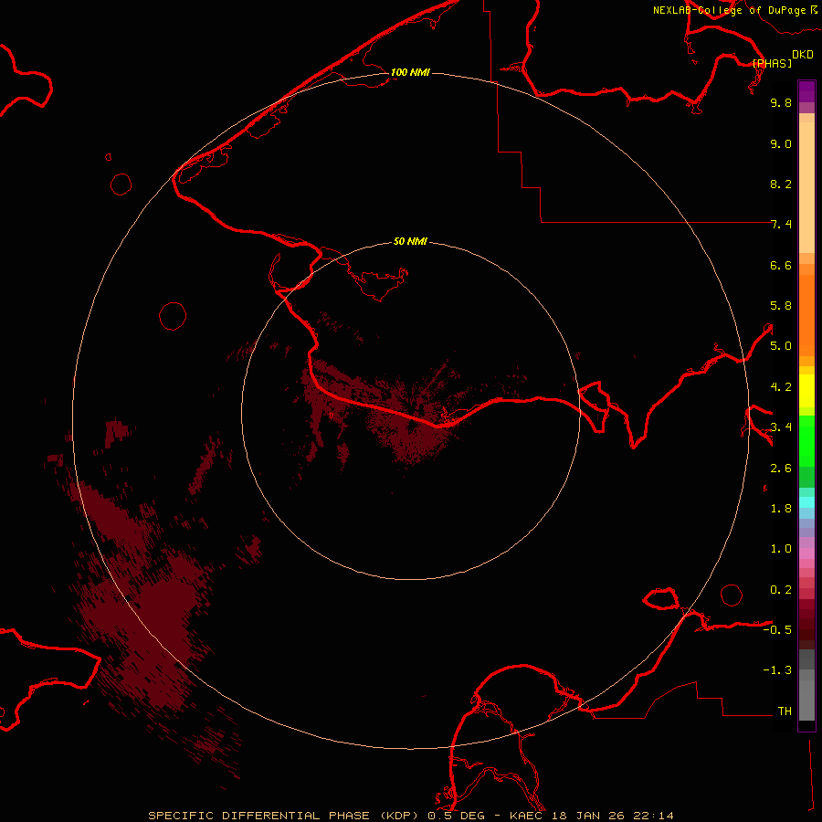The width and height of the screenshot is (822, 822).
Task: Select the cyan band near 1.8 on the color scale
Action: coord(806,501)
